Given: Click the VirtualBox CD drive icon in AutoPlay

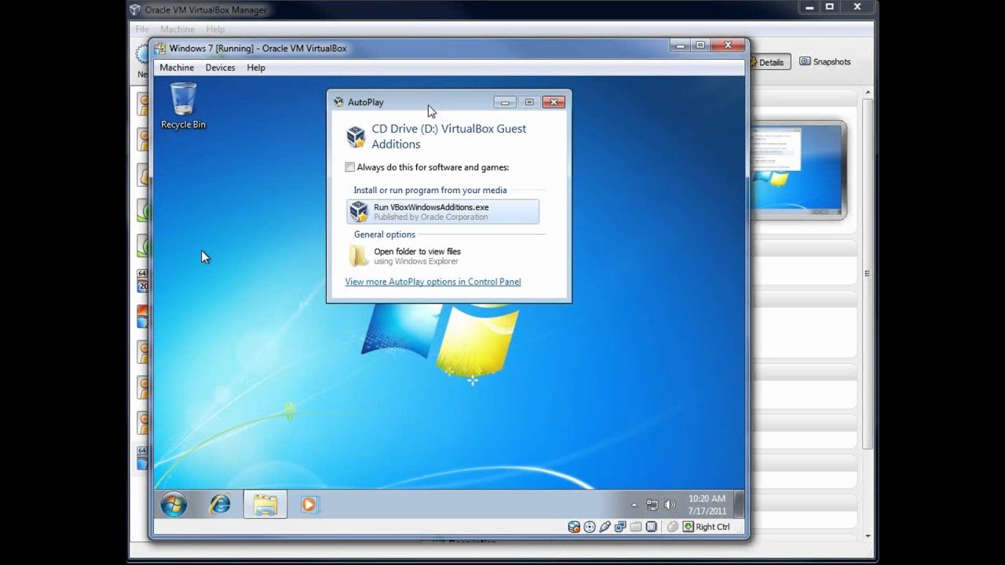Looking at the screenshot, I should pos(356,137).
